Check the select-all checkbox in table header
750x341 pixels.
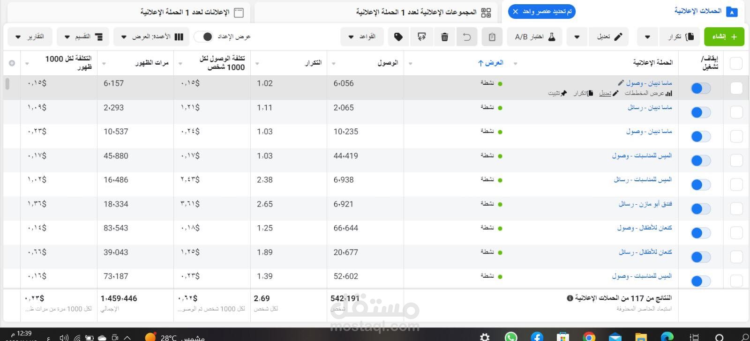pos(736,63)
